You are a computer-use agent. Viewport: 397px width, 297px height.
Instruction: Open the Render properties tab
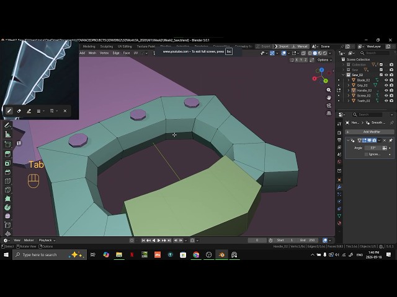click(x=339, y=132)
